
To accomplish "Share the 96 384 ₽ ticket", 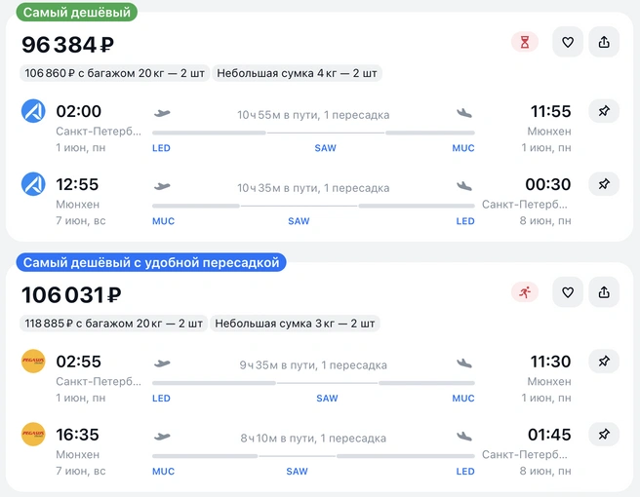I will [x=604, y=42].
